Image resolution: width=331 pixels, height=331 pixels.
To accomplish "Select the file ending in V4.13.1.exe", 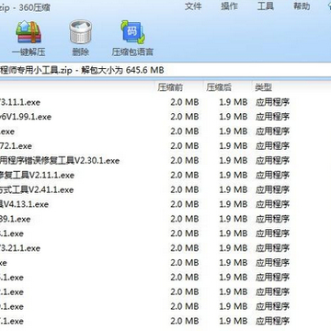I will (x=24, y=204).
